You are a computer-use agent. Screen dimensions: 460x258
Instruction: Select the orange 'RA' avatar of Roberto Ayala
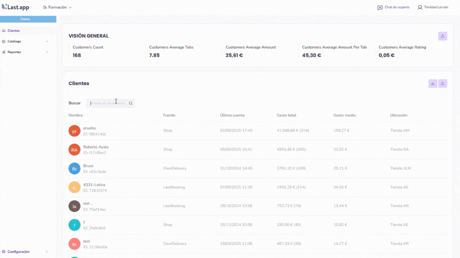tap(74, 150)
